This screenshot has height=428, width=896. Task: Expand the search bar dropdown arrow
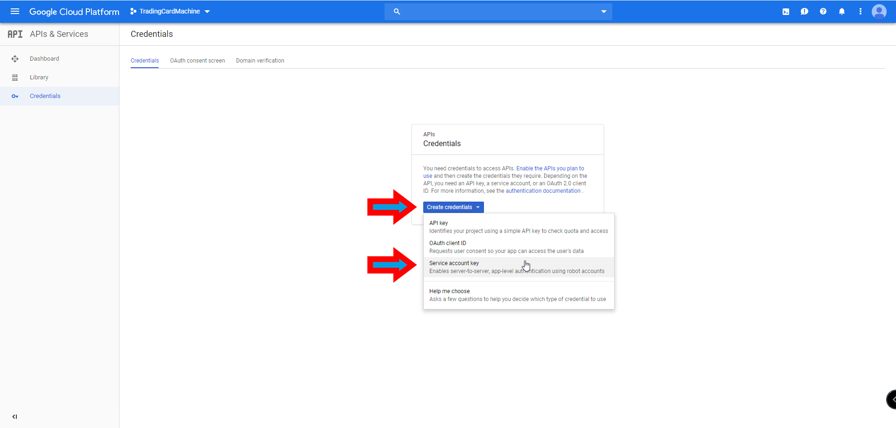tap(603, 12)
